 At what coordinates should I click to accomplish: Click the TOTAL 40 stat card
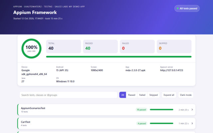[64, 47]
